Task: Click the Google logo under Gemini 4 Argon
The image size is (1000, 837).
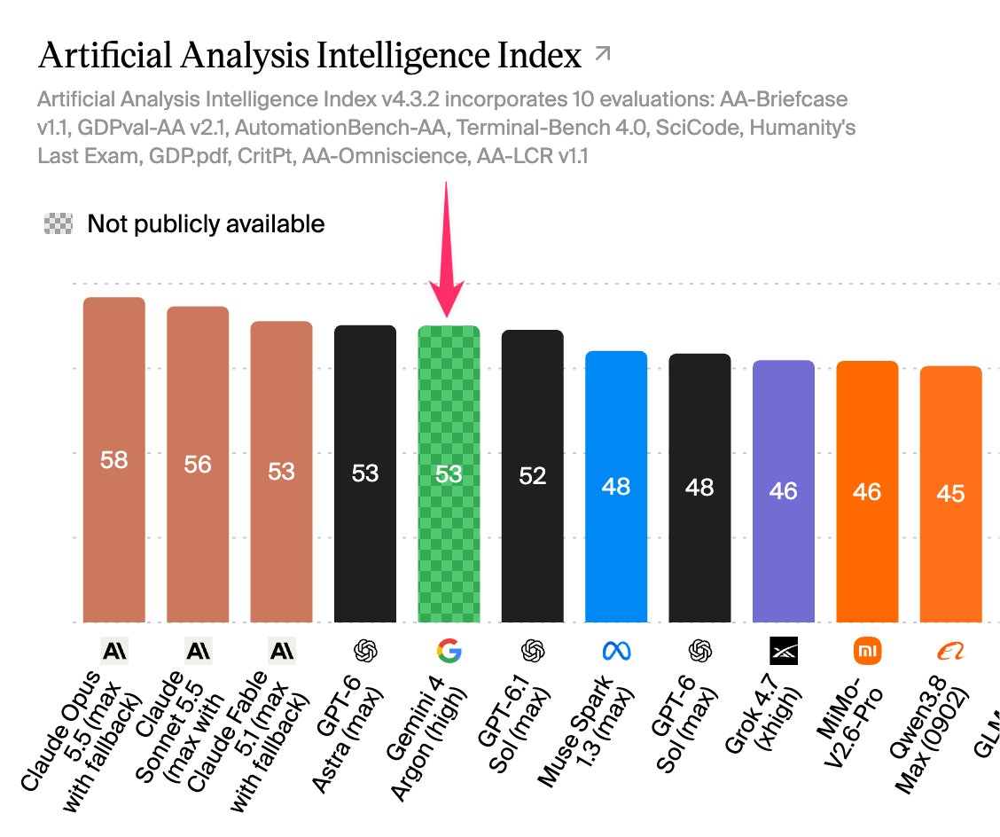Action: 449,651
